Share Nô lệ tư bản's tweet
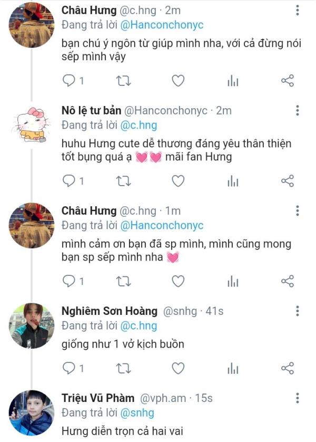 coord(287,181)
